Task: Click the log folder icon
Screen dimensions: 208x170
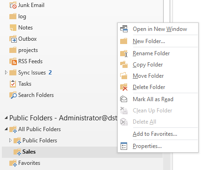Action: (x=13, y=16)
